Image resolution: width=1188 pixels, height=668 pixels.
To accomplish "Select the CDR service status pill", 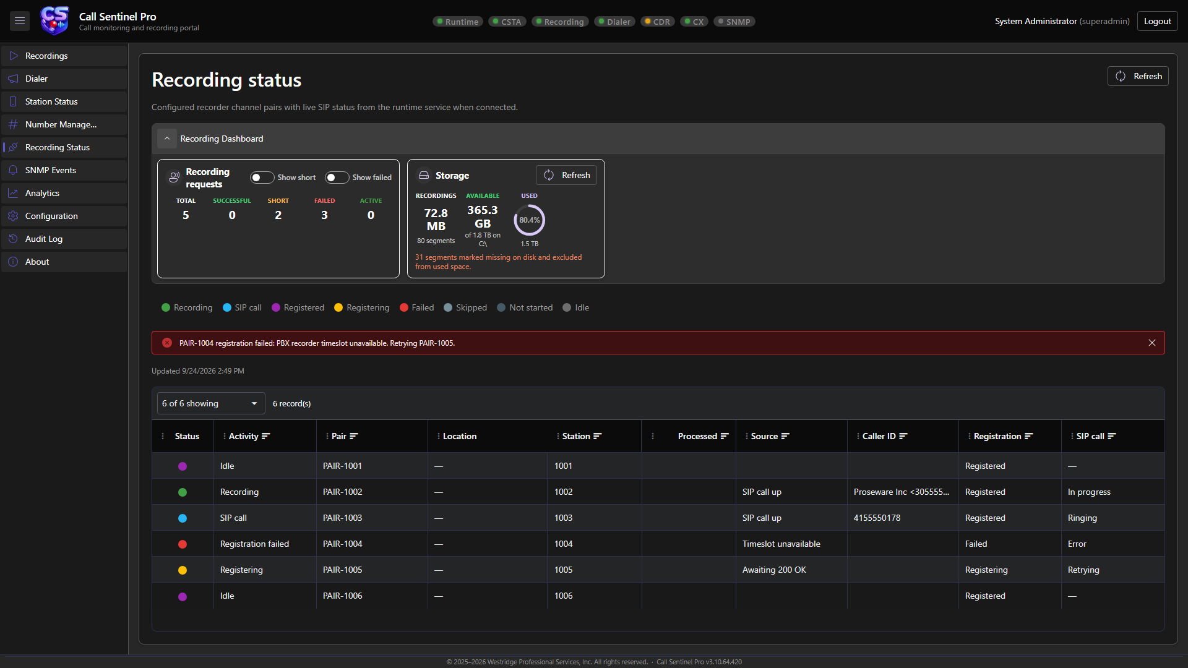I will [x=657, y=22].
